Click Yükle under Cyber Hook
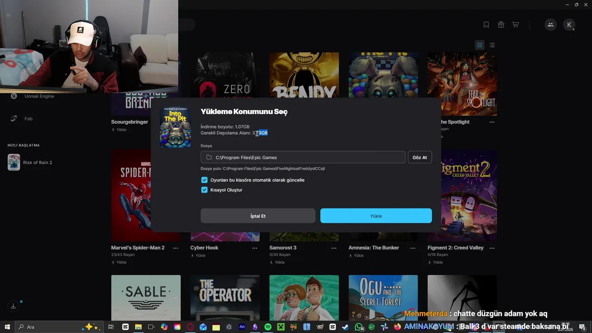 [198, 255]
